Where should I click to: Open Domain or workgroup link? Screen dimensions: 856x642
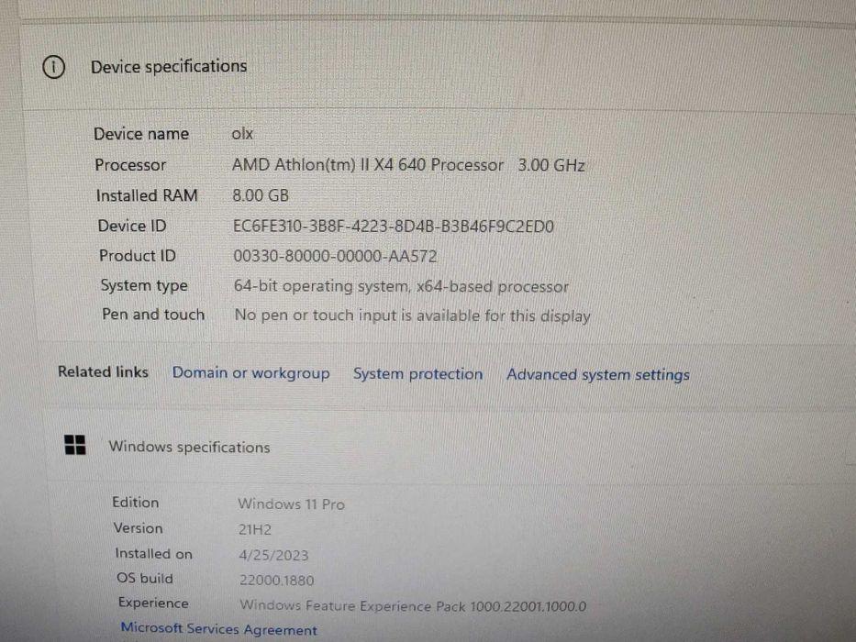tap(251, 373)
